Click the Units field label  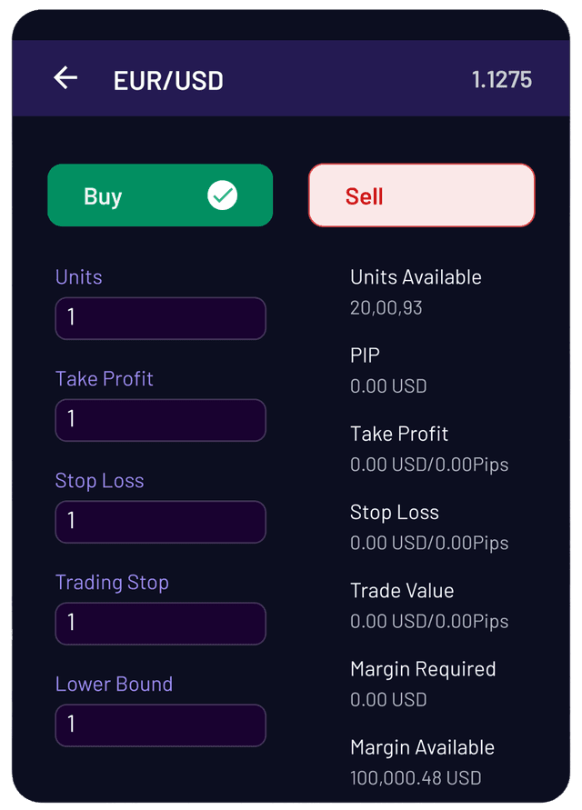[x=79, y=277]
